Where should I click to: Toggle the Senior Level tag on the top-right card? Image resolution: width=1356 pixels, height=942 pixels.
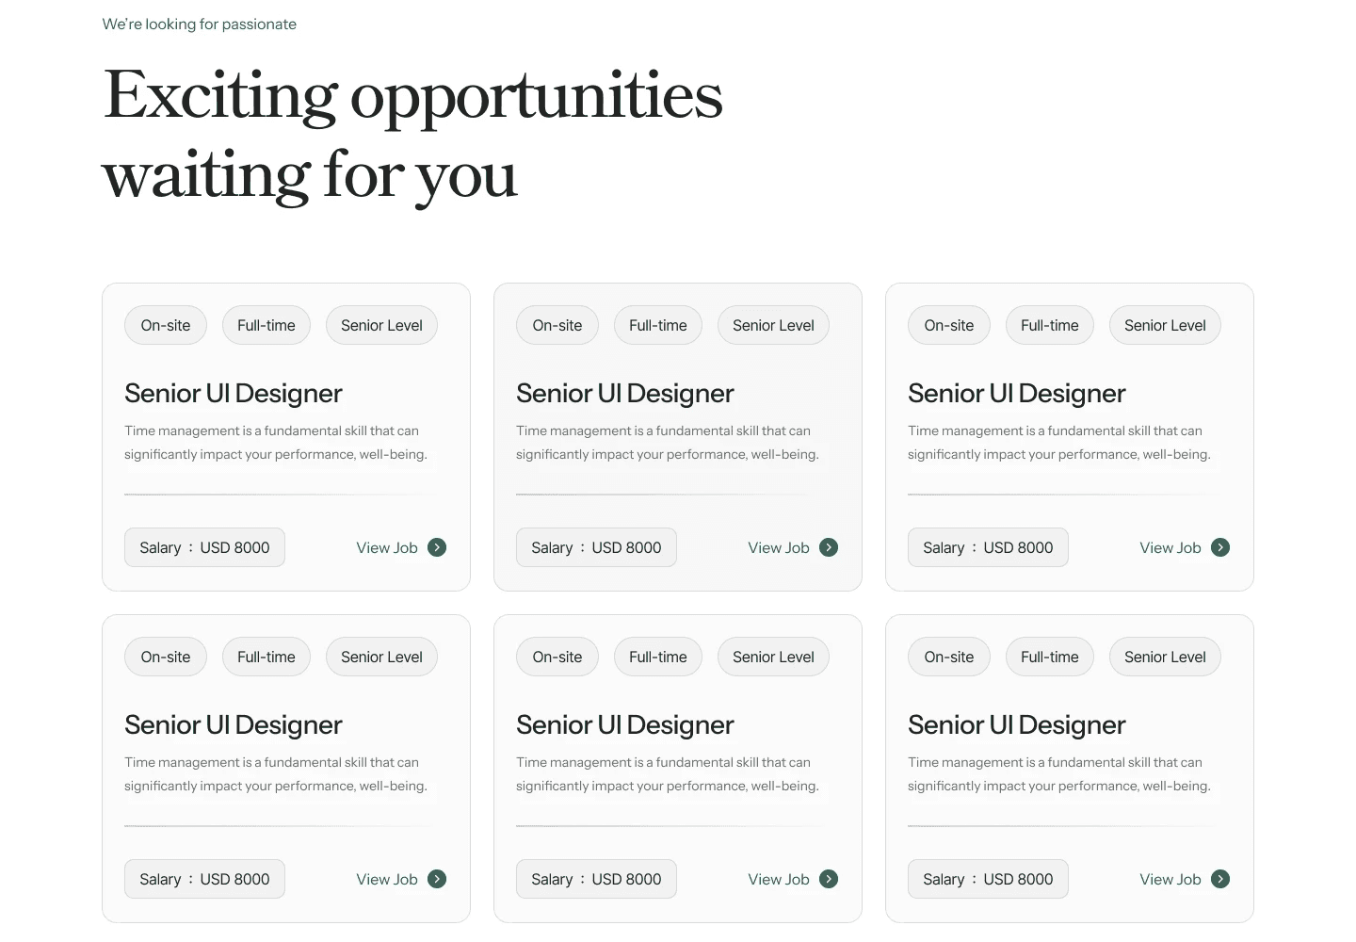pos(1165,325)
